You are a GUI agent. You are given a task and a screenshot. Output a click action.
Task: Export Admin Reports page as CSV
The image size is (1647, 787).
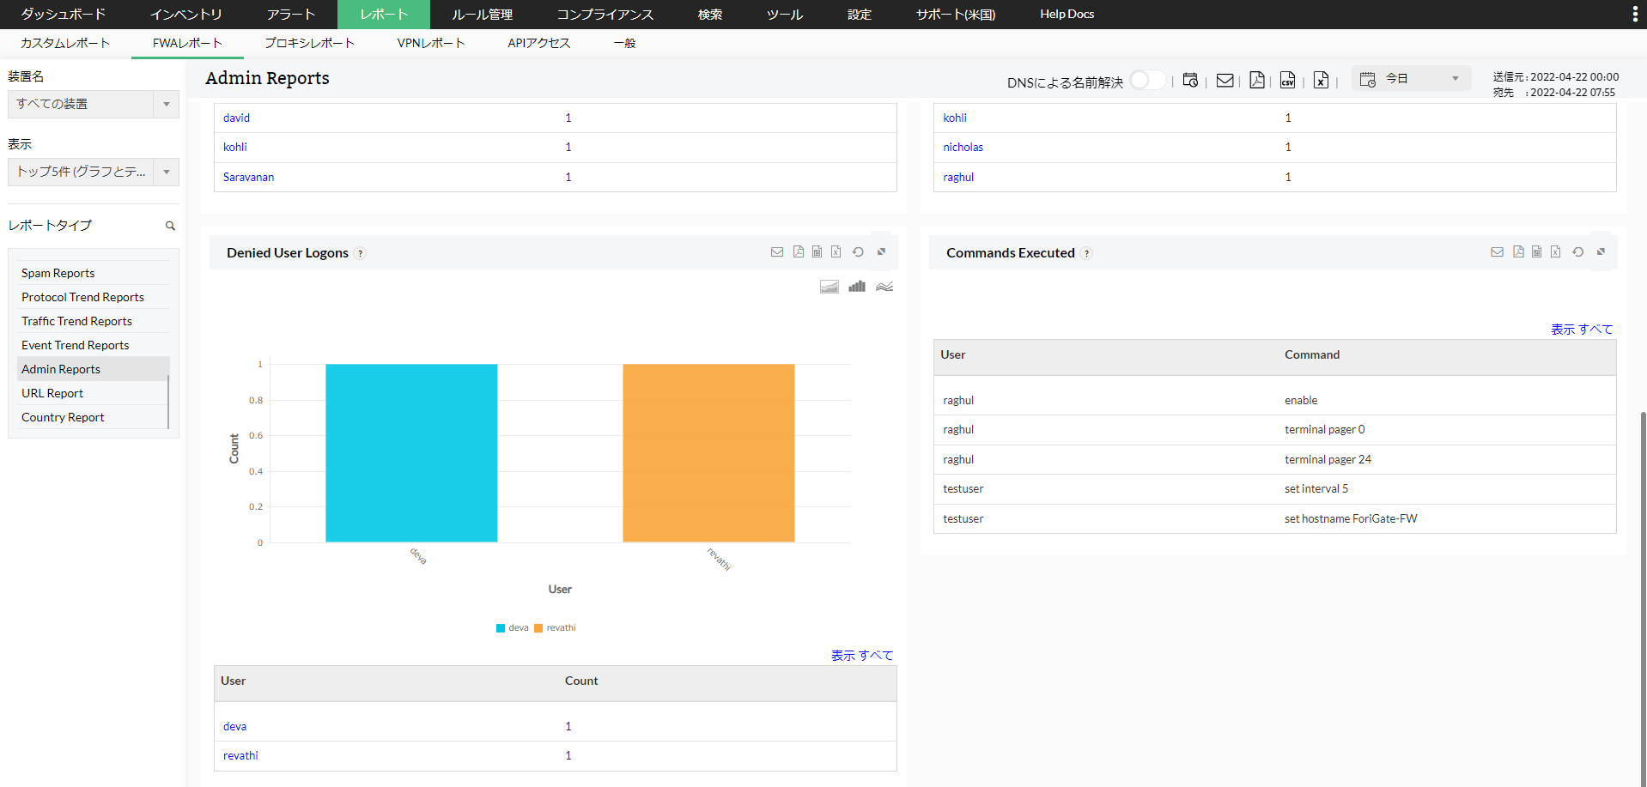tap(1287, 80)
